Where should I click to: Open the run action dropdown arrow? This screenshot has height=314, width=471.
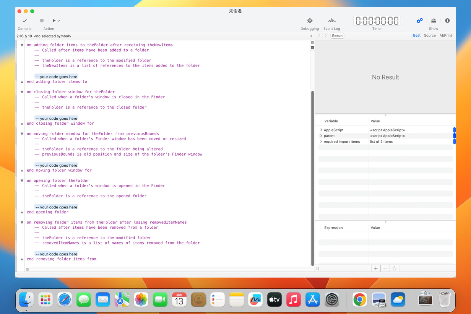click(x=59, y=21)
